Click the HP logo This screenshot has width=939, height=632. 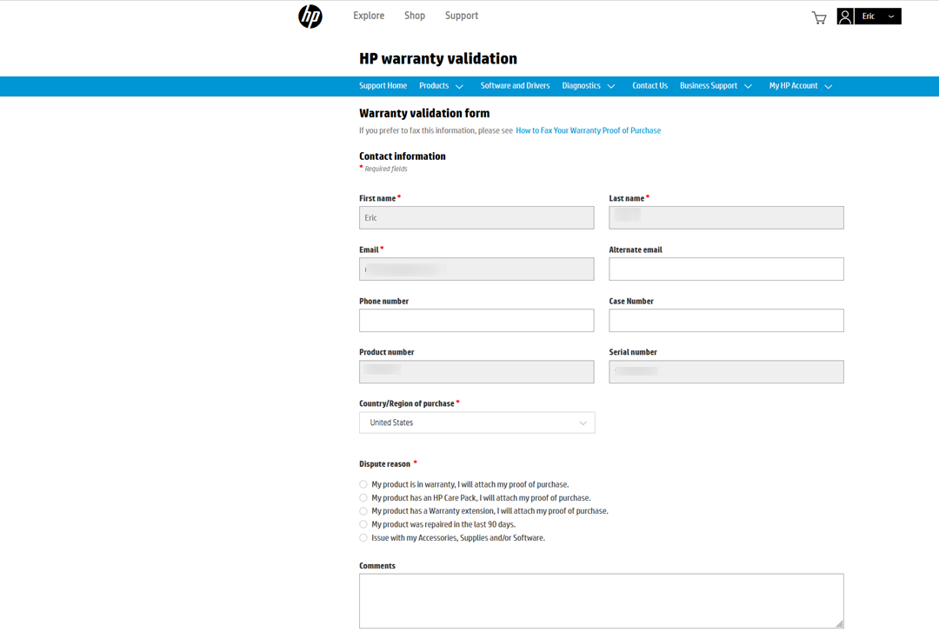click(310, 16)
